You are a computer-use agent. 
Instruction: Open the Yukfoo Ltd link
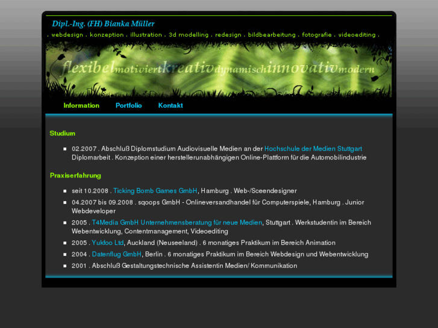point(108,243)
